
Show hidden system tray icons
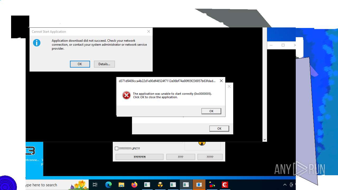click(285, 185)
